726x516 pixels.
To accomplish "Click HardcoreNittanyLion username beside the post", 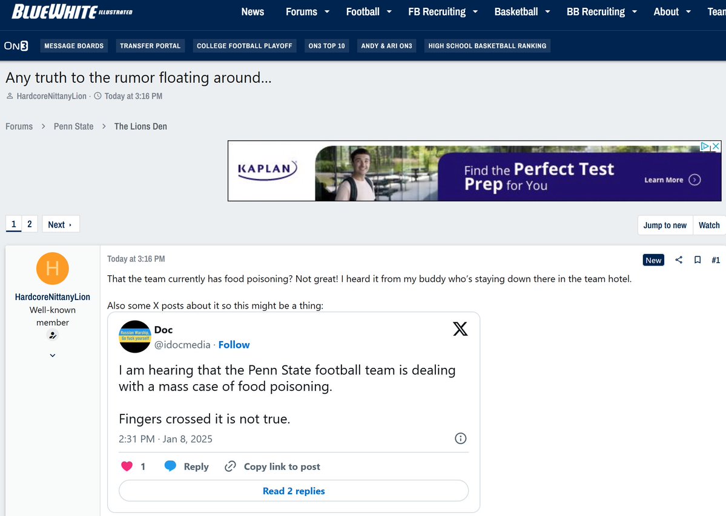I will point(52,297).
